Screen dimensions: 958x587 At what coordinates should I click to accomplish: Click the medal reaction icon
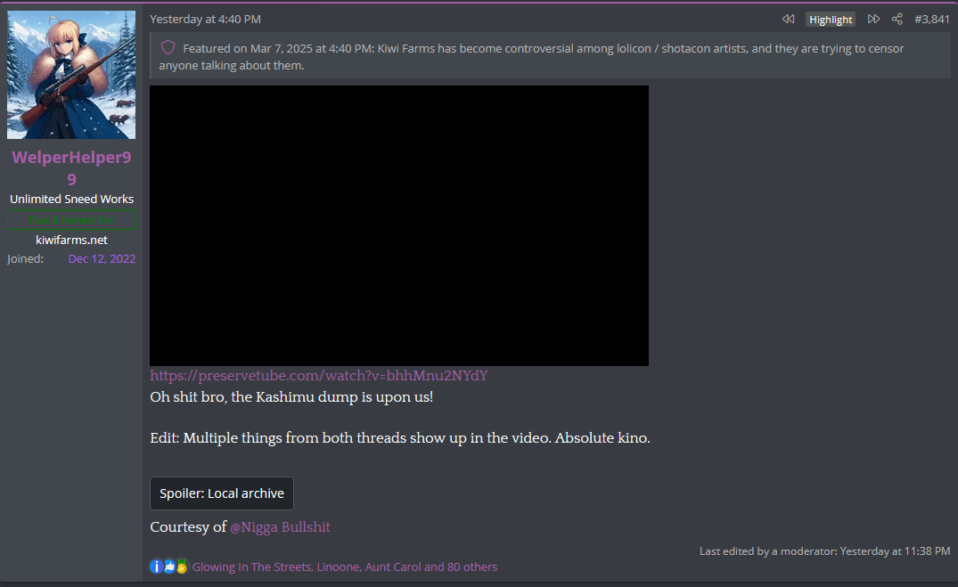(182, 567)
